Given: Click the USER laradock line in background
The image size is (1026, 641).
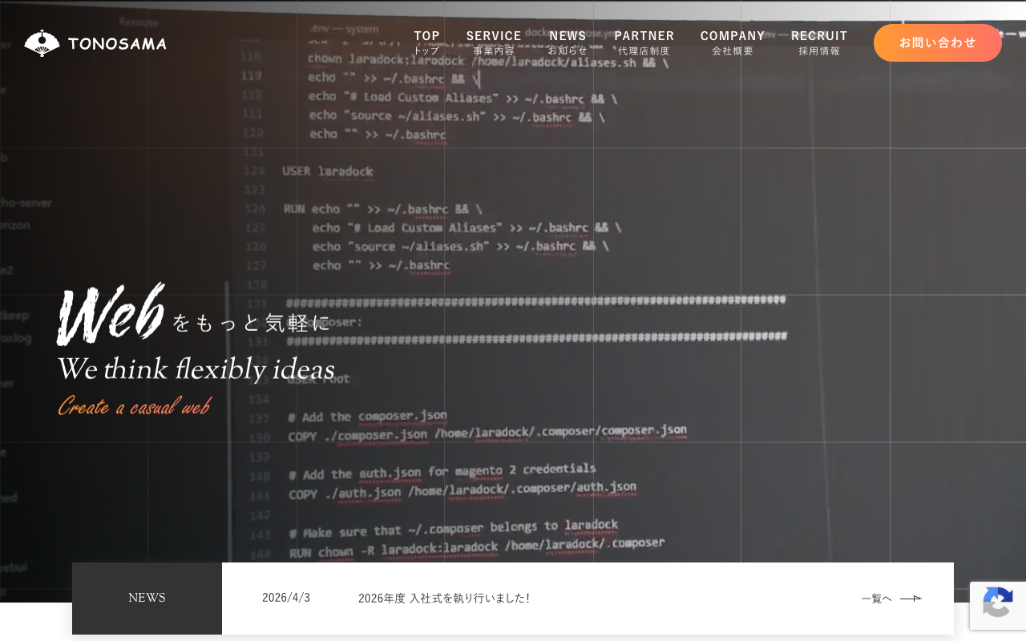Looking at the screenshot, I should [x=327, y=171].
